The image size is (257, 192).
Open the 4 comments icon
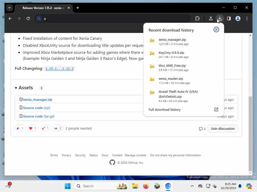tap(202, 129)
